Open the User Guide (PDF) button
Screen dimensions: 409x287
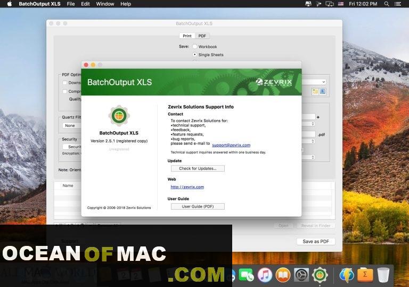point(198,206)
